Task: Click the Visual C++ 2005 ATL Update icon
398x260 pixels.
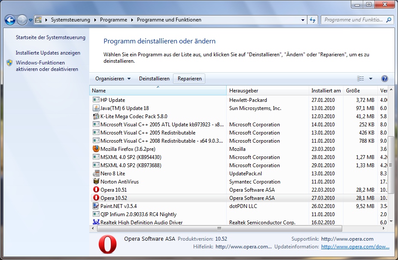Action: 96,124
